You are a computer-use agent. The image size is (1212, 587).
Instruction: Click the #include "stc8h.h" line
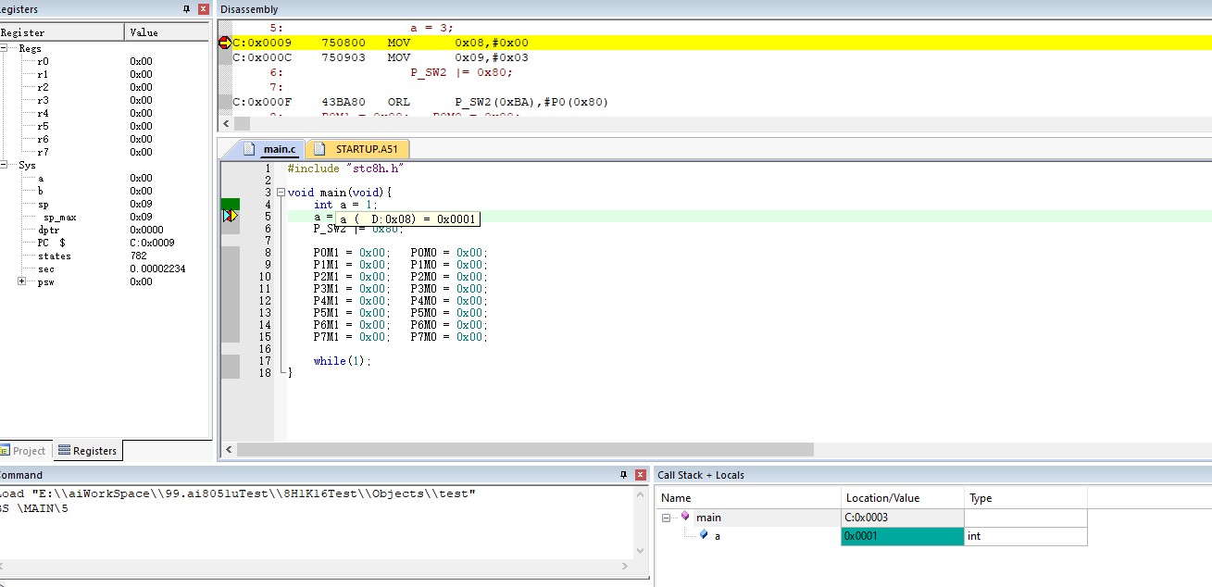tap(346, 169)
